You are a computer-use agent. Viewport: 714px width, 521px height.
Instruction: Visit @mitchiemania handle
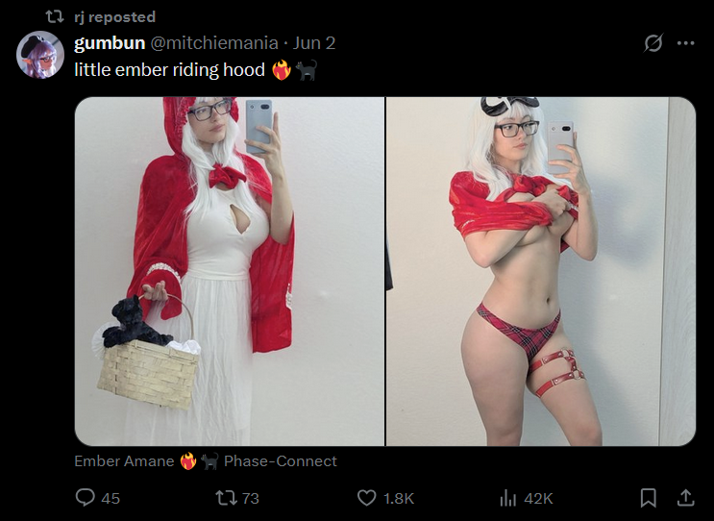pyautogui.click(x=214, y=43)
